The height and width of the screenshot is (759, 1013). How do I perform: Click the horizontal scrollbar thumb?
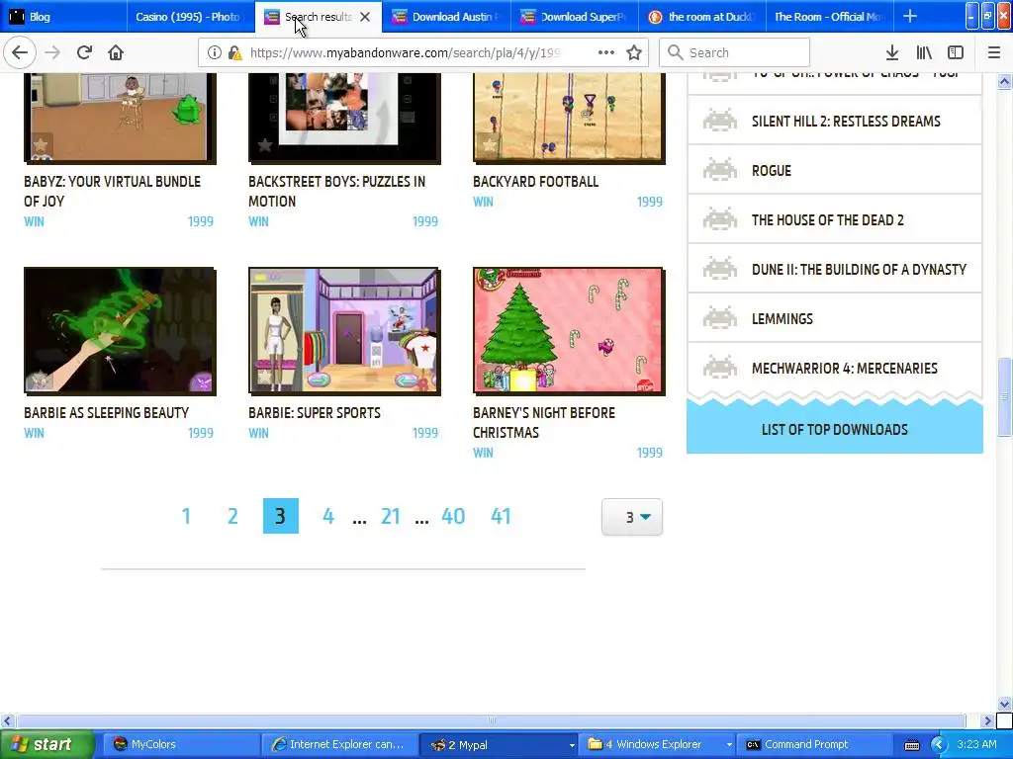491,720
